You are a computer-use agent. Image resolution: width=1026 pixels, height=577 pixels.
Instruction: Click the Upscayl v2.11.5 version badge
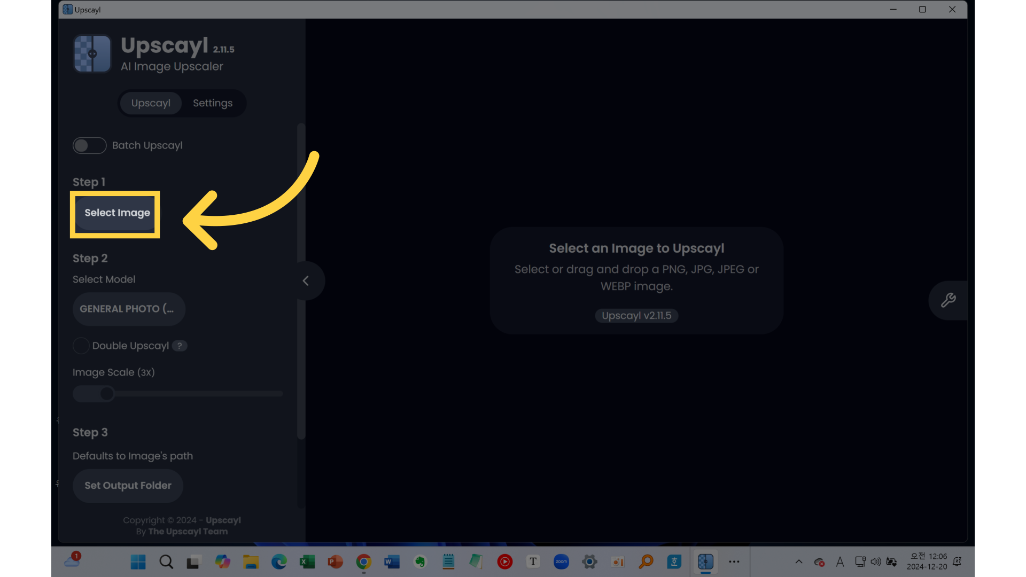[x=636, y=316]
